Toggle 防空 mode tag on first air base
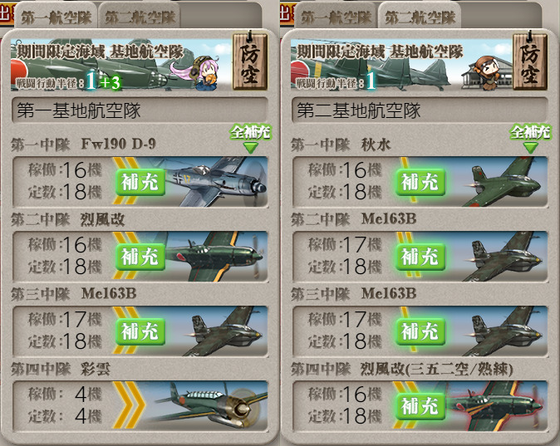Image resolution: width=560 pixels, height=446 pixels. pos(250,61)
